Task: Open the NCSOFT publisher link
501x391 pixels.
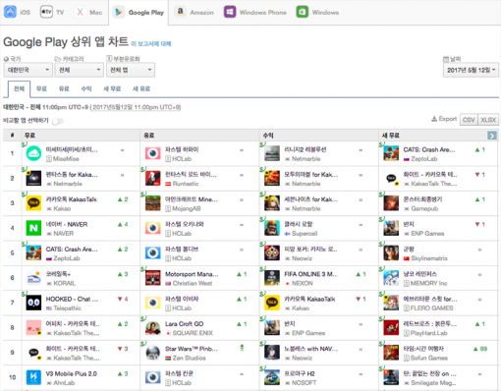Action: (305, 383)
